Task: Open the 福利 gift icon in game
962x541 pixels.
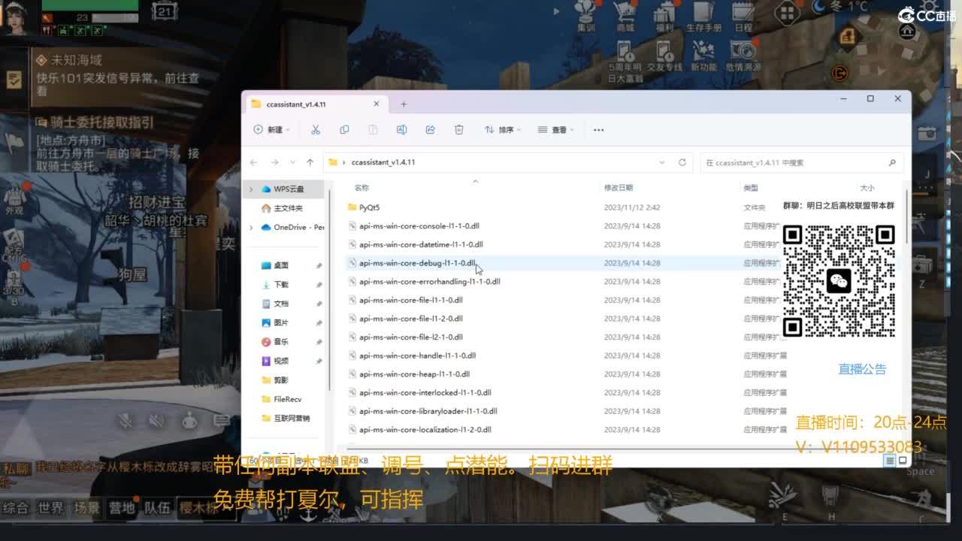Action: tap(664, 15)
